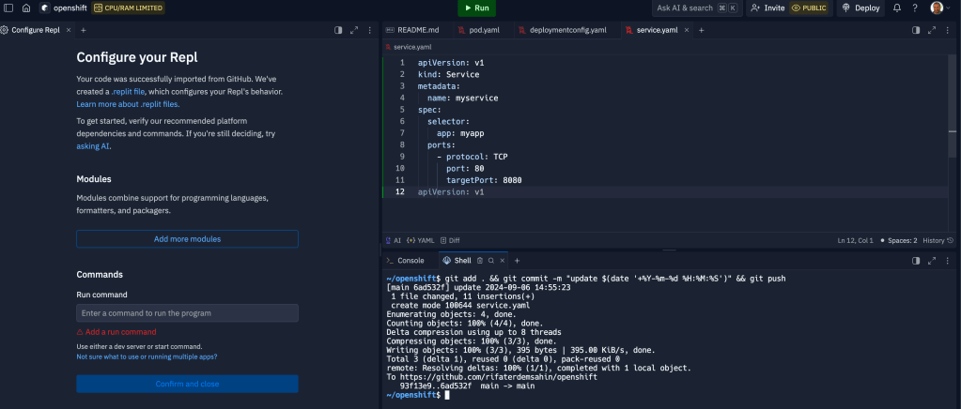Open notifications bell icon
The width and height of the screenshot is (961, 409).
tap(896, 8)
